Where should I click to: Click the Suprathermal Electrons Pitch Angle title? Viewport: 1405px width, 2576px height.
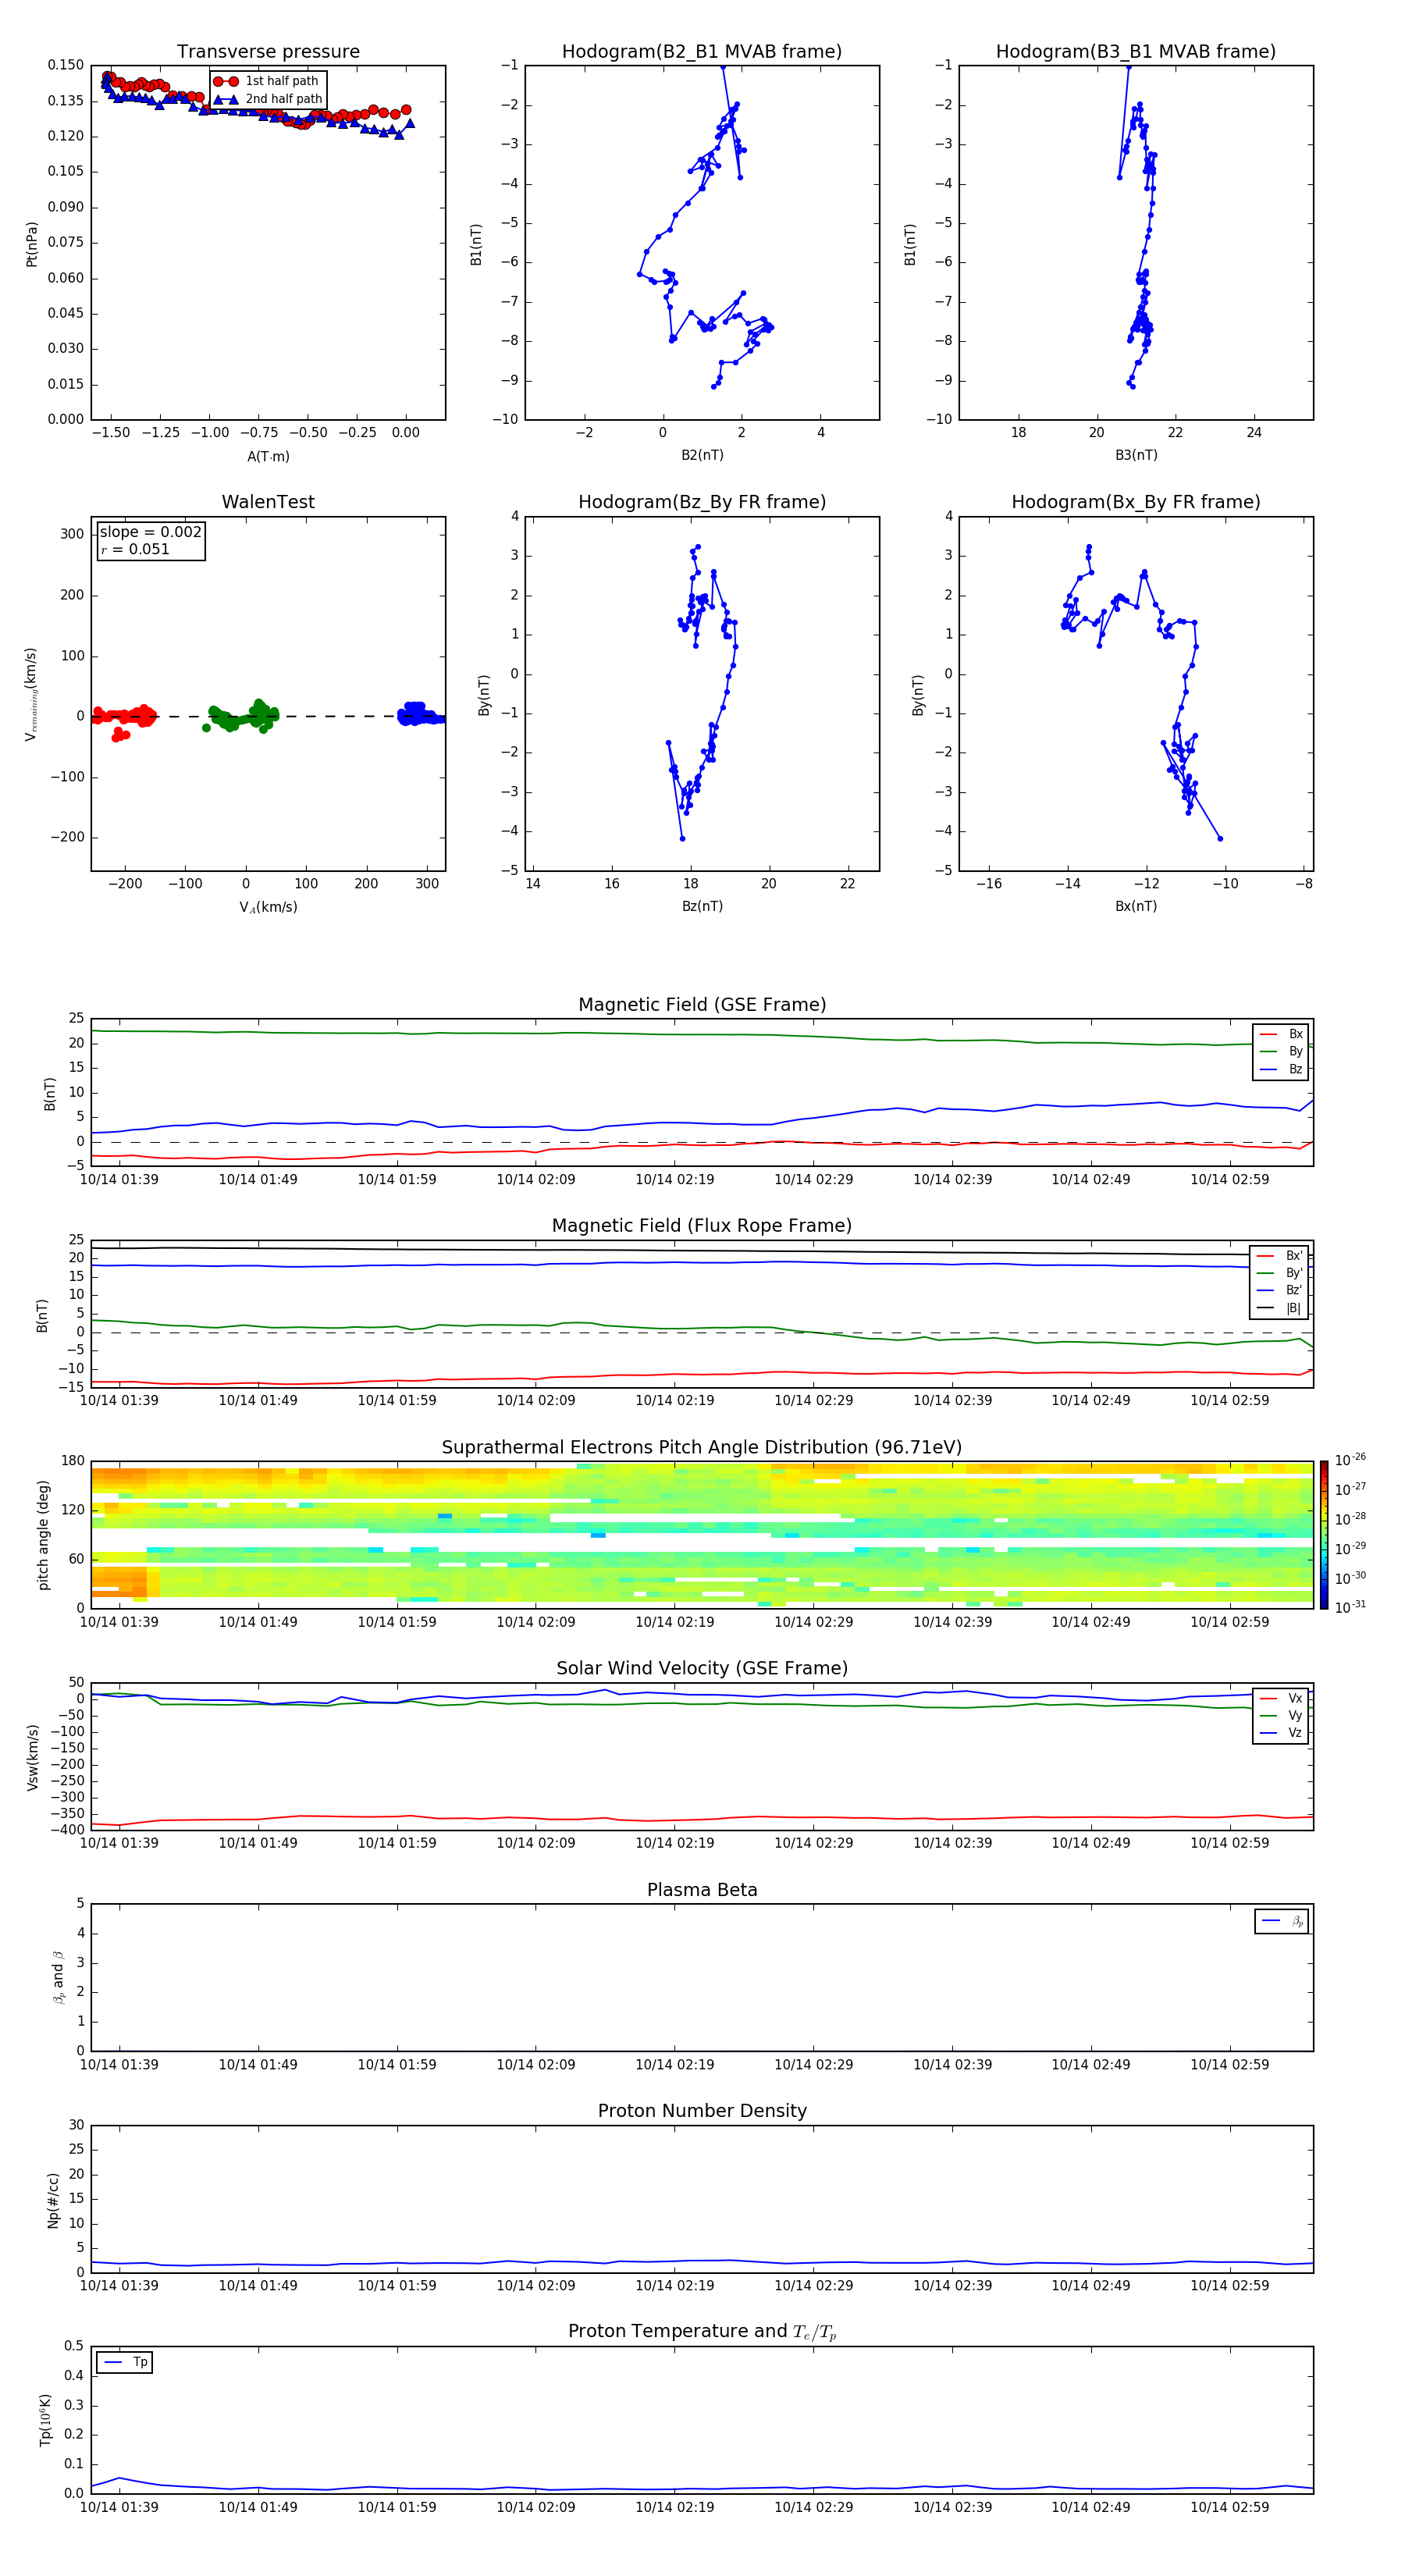(702, 1448)
